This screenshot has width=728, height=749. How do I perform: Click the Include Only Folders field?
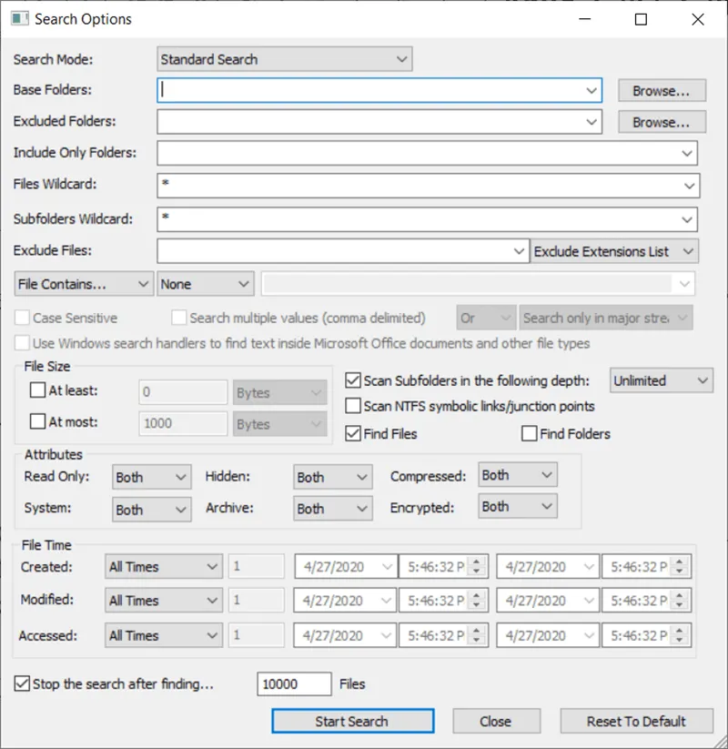click(419, 153)
